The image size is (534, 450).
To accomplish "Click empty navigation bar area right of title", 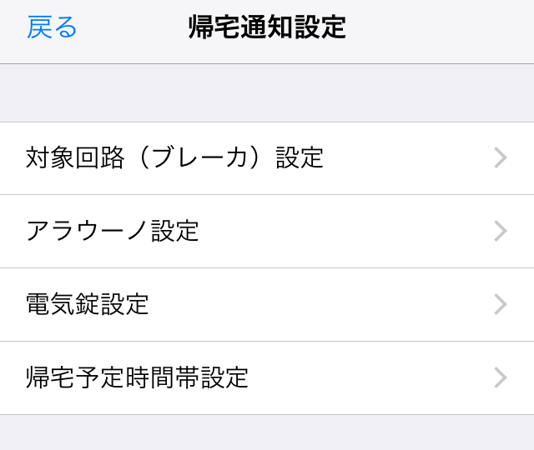I will [x=442, y=29].
